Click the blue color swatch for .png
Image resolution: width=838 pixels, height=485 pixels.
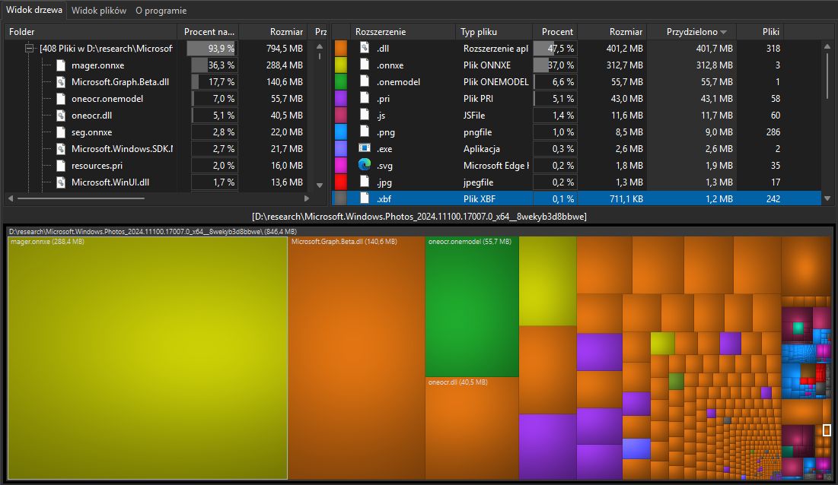pyautogui.click(x=340, y=132)
